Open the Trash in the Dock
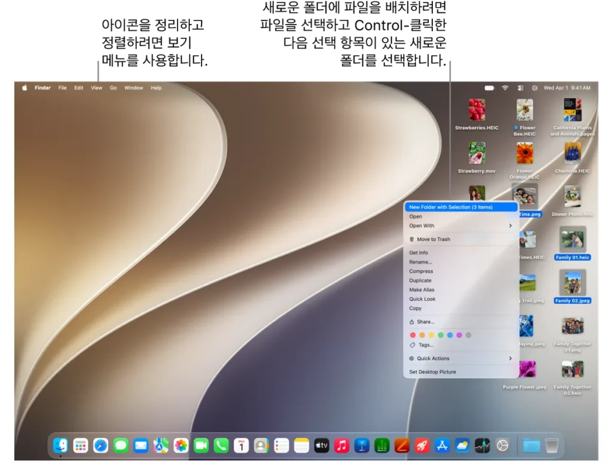 click(x=552, y=446)
